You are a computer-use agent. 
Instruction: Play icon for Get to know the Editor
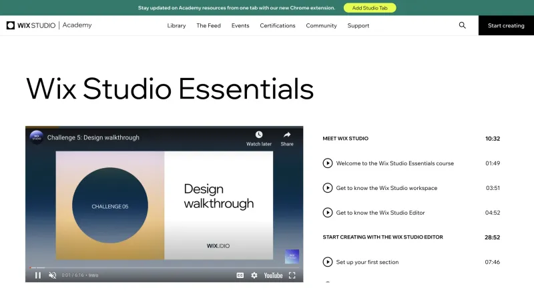point(328,213)
